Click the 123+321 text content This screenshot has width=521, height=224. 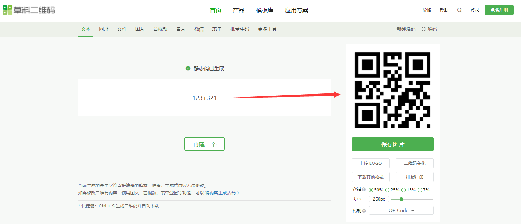click(205, 98)
